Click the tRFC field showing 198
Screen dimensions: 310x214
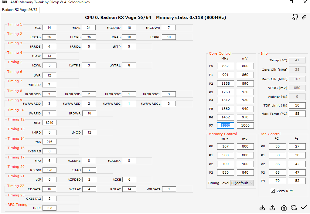pyautogui.click(x=49, y=208)
